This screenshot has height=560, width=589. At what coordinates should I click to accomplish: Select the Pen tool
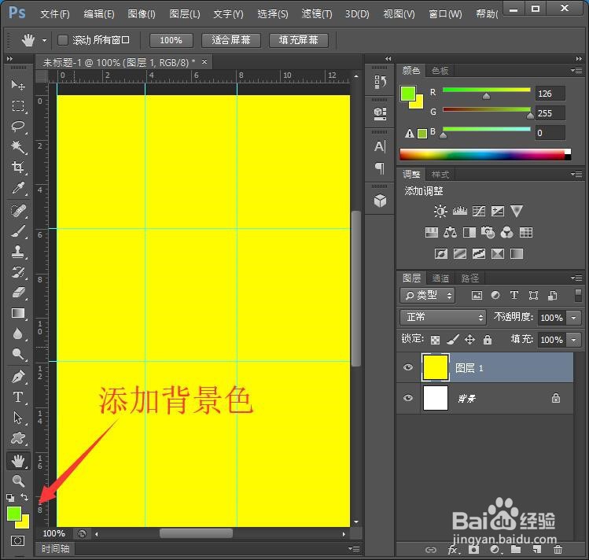pyautogui.click(x=17, y=376)
